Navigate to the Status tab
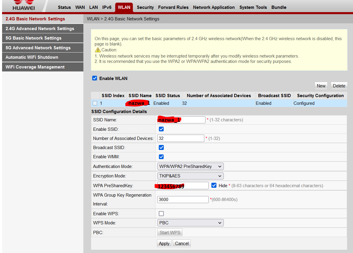 point(64,7)
